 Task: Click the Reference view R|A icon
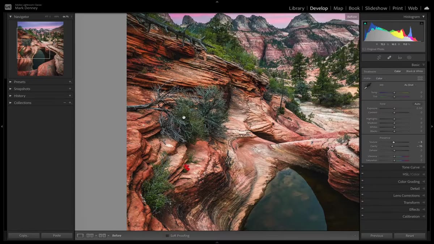coord(90,236)
